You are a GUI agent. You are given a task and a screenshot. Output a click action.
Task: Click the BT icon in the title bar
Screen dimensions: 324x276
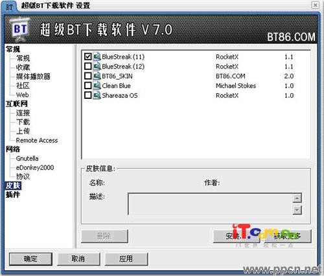tap(9, 6)
